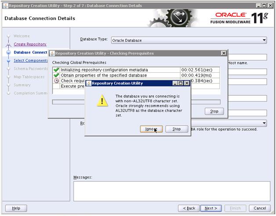276x216 pixels.
Task: Click the Welcome step in sidebar
Action: pos(22,36)
